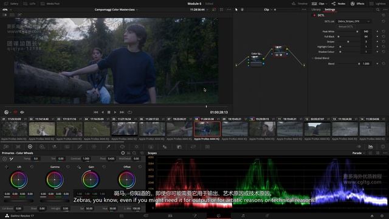
Task: Open the Power Windows palette
Action: coord(122,147)
